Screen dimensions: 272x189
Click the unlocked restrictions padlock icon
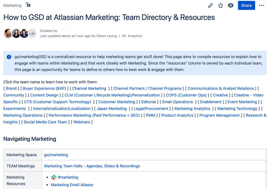click(x=28, y=5)
